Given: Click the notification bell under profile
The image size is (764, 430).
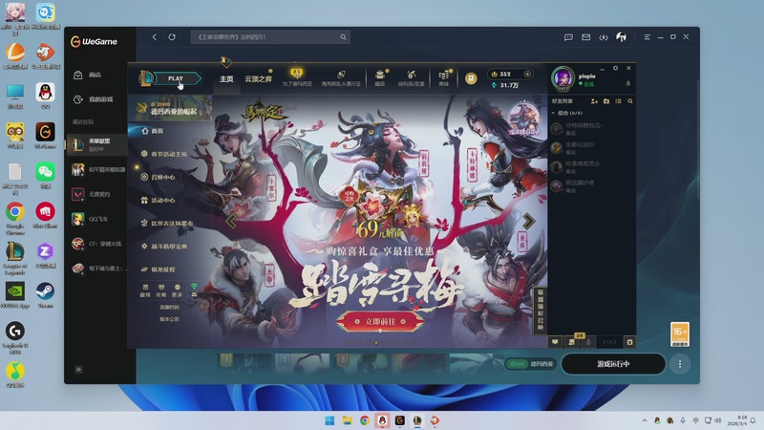Looking at the screenshot, I should coord(628,84).
